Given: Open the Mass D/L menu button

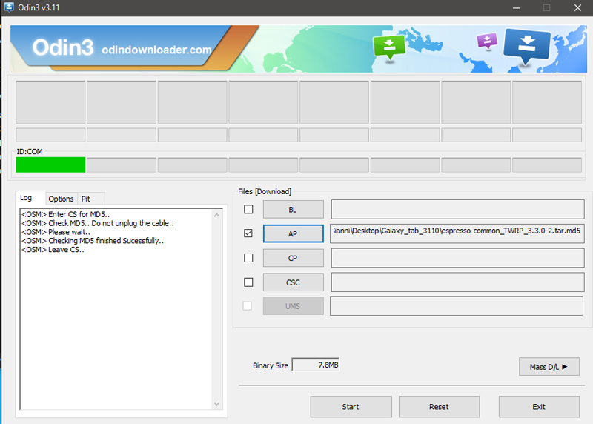Looking at the screenshot, I should coord(549,367).
